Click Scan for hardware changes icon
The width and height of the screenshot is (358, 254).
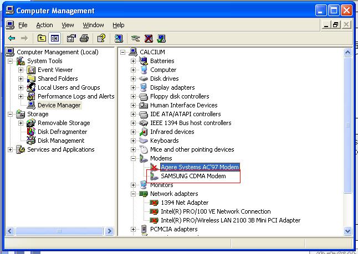tap(119, 38)
